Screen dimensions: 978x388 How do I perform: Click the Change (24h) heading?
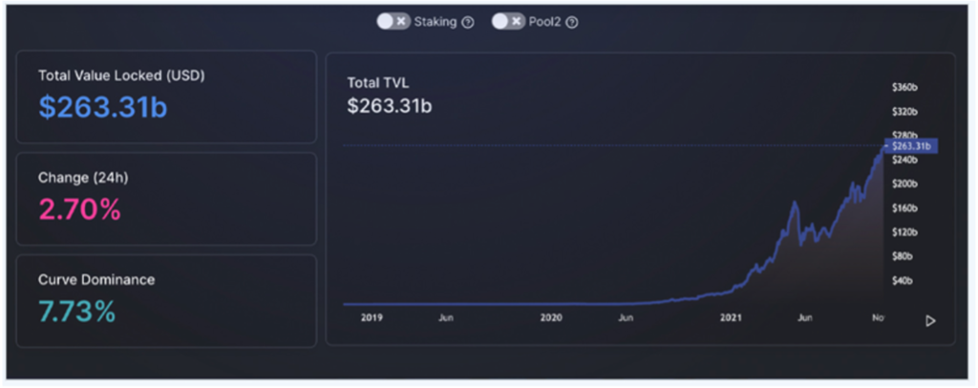82,177
